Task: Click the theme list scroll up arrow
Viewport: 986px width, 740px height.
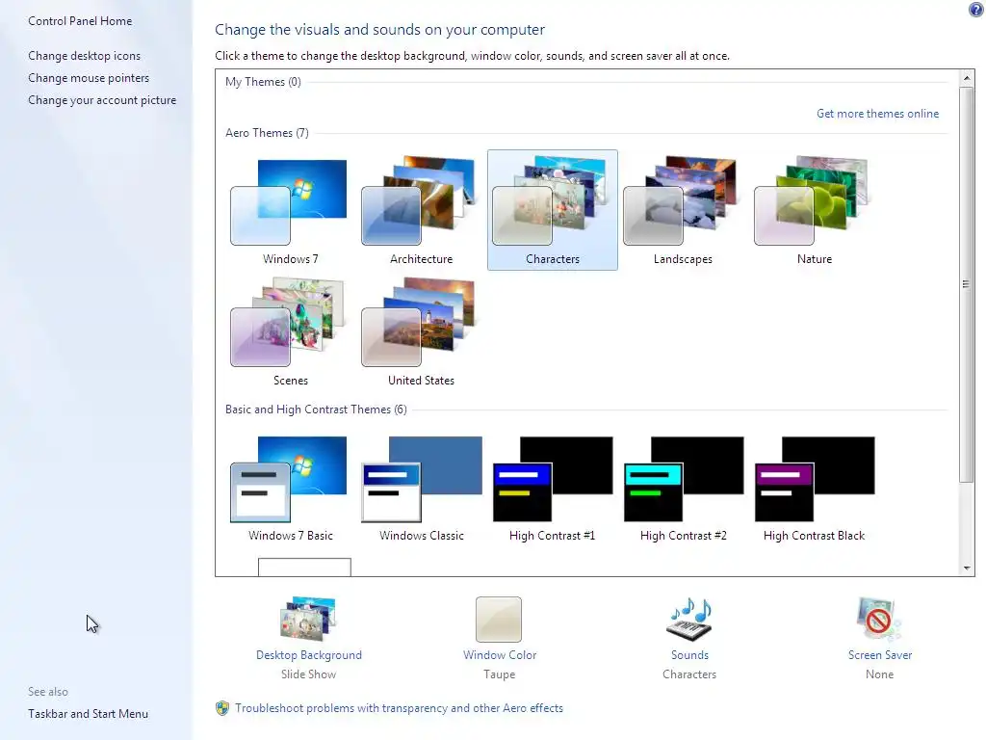Action: click(967, 78)
